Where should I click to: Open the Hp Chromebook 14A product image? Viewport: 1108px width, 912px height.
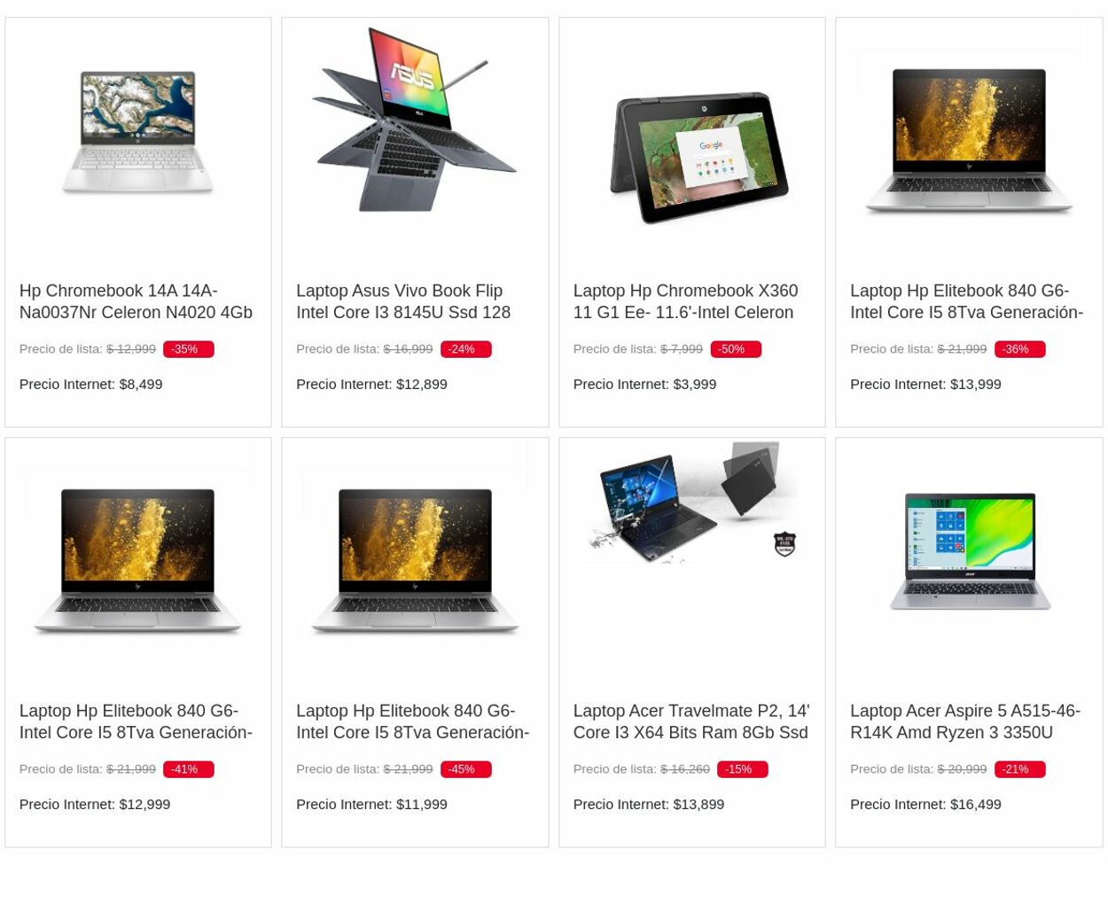point(137,132)
